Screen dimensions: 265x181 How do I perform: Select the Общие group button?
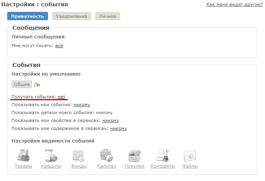(22, 84)
